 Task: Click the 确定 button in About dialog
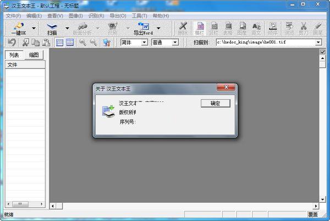tap(216, 103)
